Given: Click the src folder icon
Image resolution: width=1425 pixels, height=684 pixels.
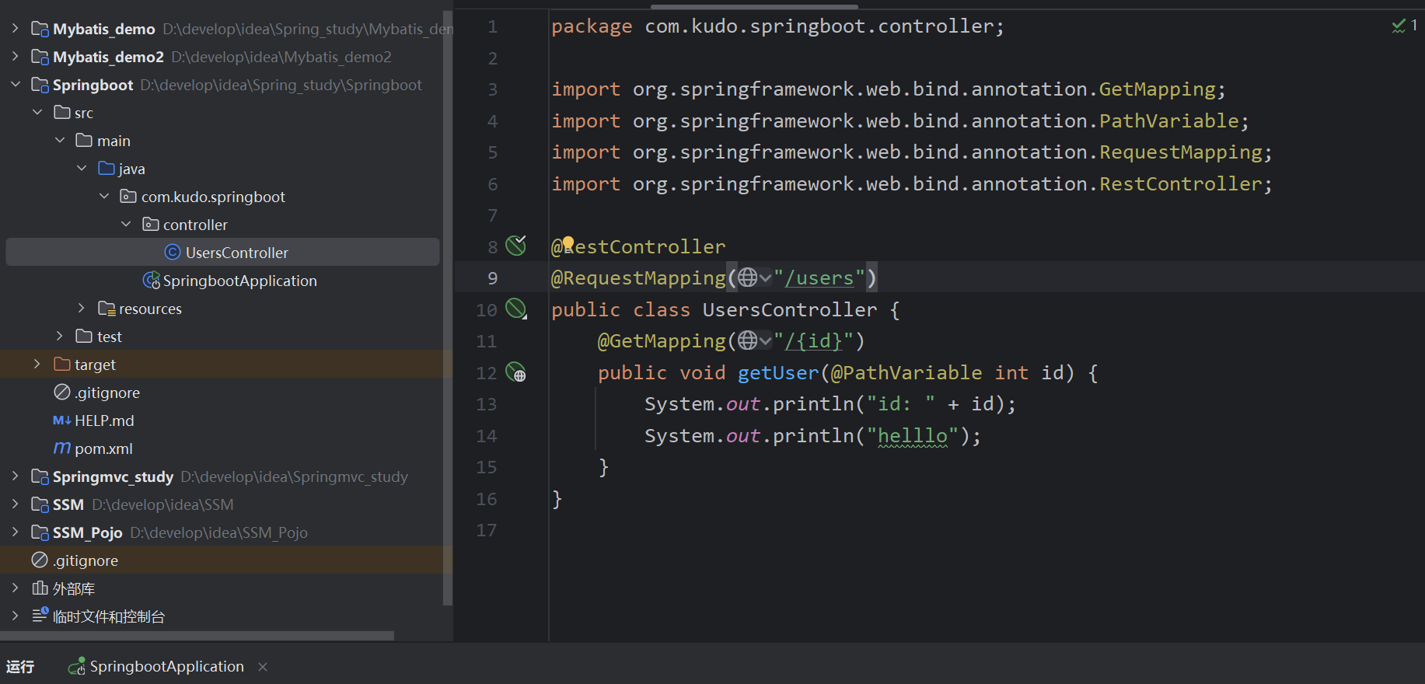Looking at the screenshot, I should coord(62,113).
